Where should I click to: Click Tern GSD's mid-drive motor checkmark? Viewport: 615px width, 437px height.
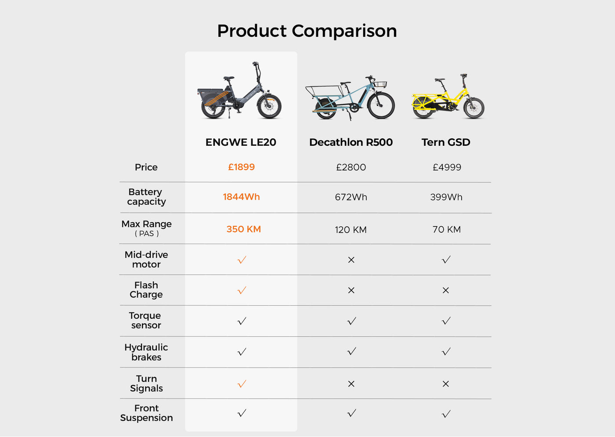point(446,260)
